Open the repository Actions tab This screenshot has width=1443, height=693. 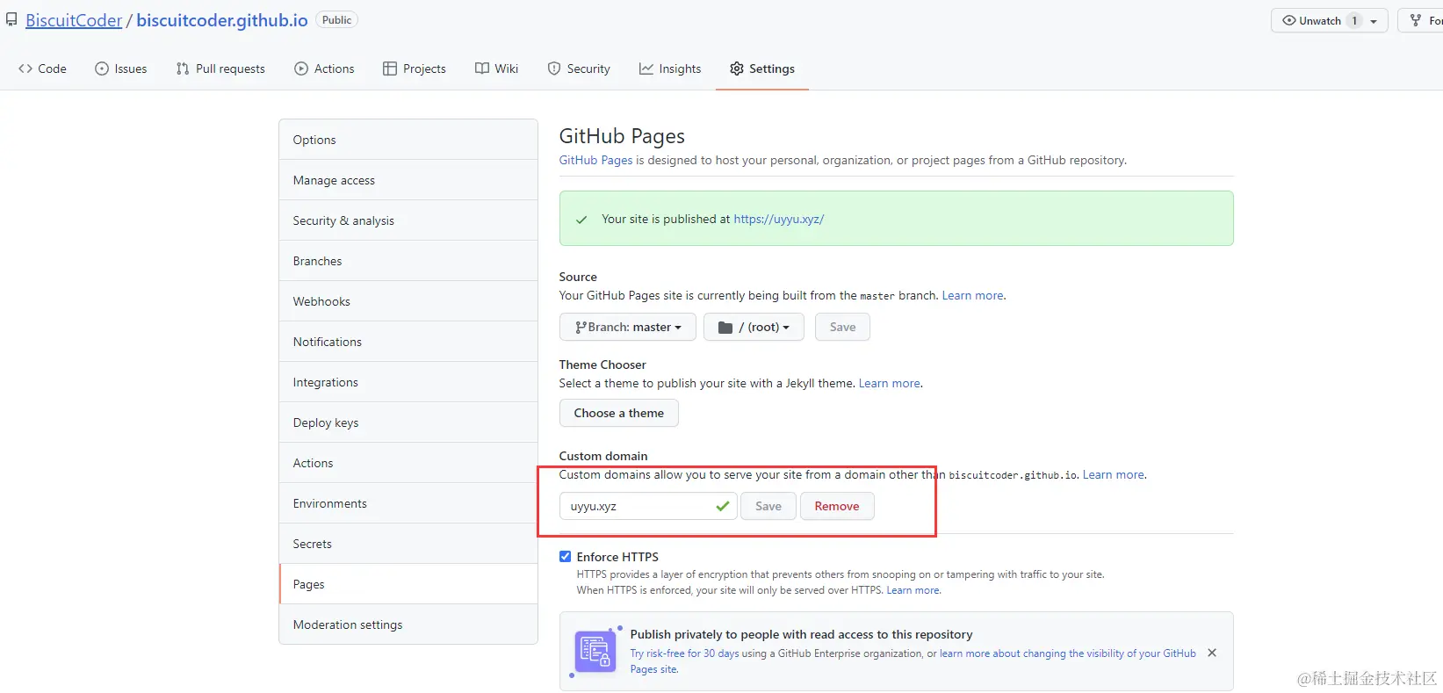(x=324, y=69)
